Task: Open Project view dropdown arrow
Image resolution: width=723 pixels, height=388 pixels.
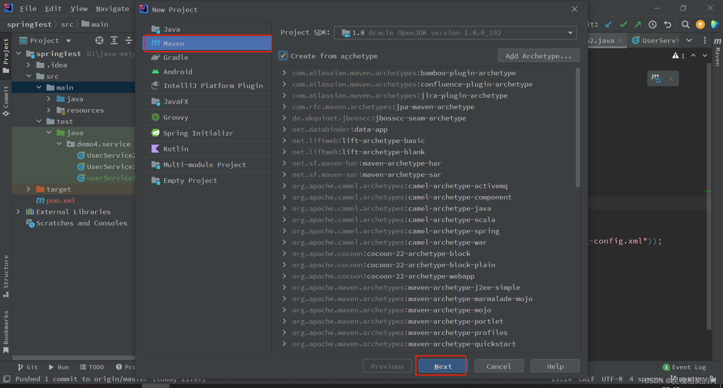Action: point(69,41)
